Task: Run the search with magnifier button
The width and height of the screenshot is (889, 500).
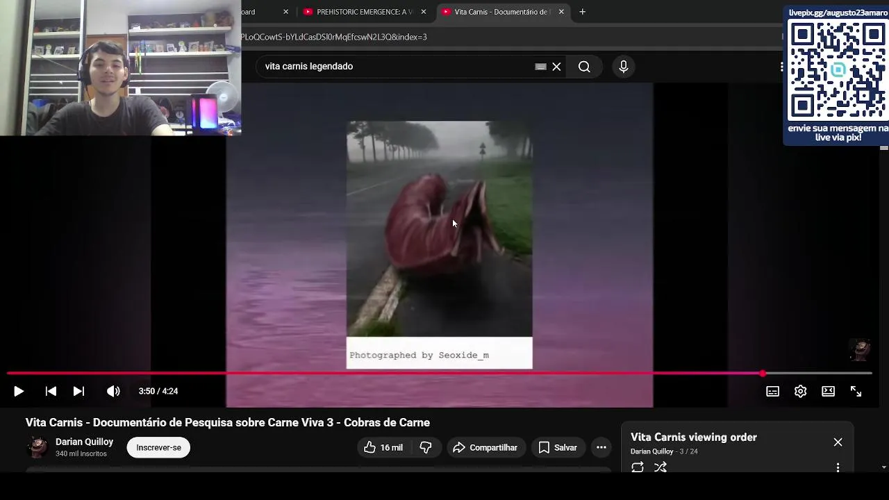Action: [x=584, y=67]
